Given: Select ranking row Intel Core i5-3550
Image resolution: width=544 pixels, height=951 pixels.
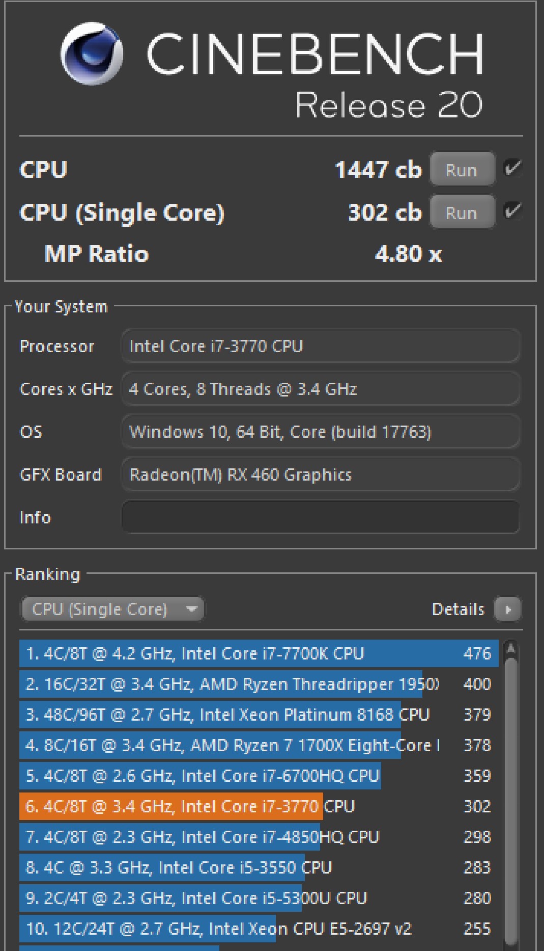Looking at the screenshot, I should 259,867.
